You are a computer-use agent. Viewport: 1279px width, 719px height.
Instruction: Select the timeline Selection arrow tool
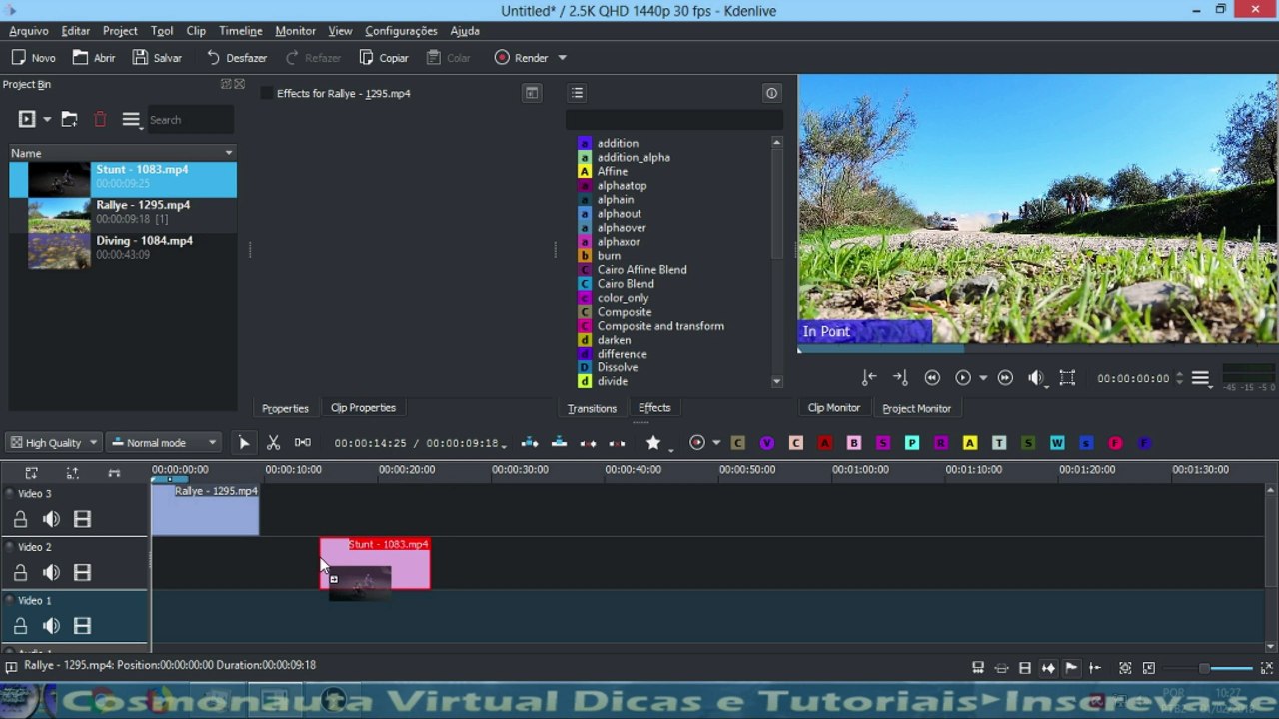244,443
